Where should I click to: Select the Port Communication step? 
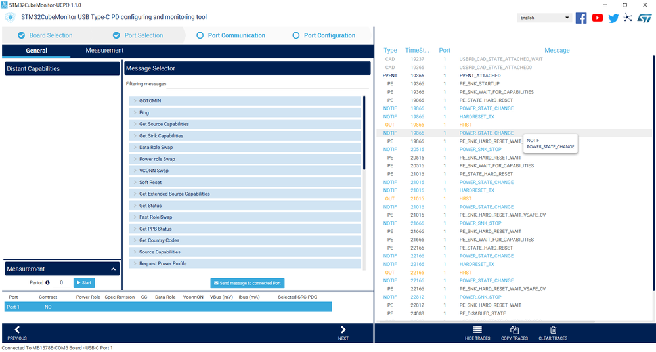(230, 35)
